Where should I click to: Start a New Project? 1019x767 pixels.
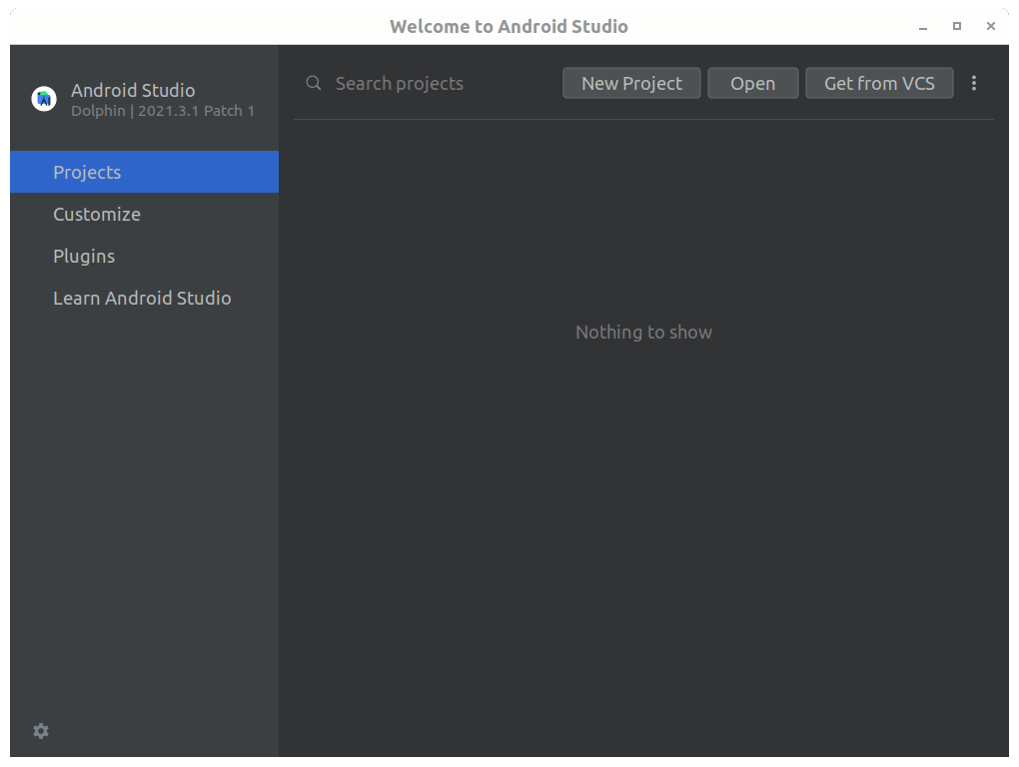click(x=631, y=83)
